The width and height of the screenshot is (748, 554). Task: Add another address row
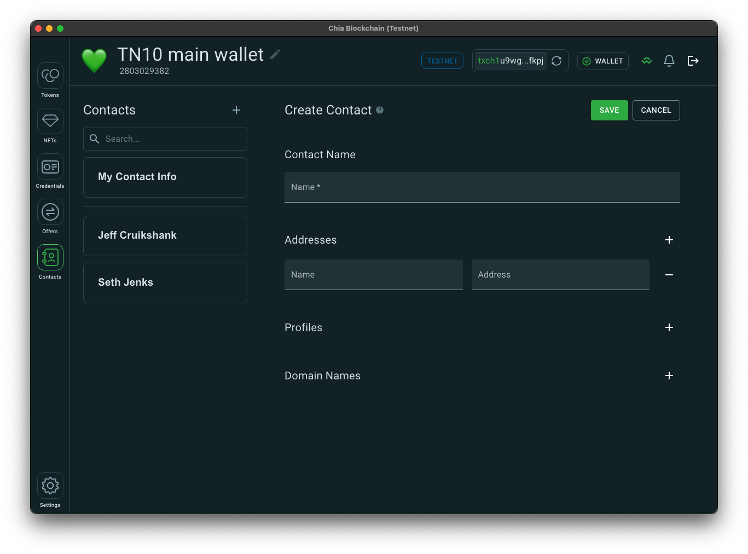click(x=669, y=240)
